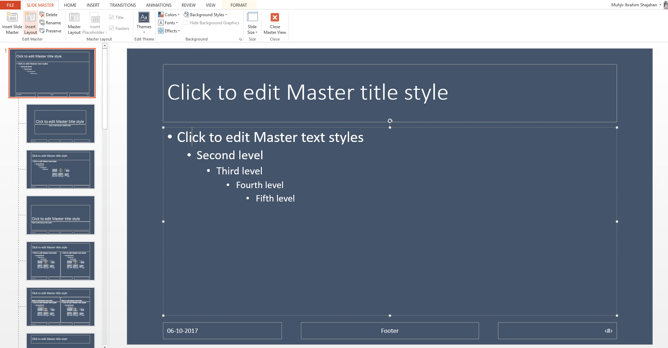This screenshot has width=668, height=348.
Task: Select the SLIDE MASTER tab
Action: [x=40, y=5]
